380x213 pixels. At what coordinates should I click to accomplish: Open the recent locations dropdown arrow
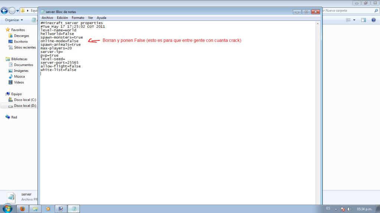click(18, 11)
